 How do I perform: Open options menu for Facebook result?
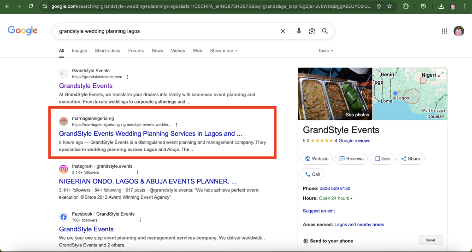[140, 220]
